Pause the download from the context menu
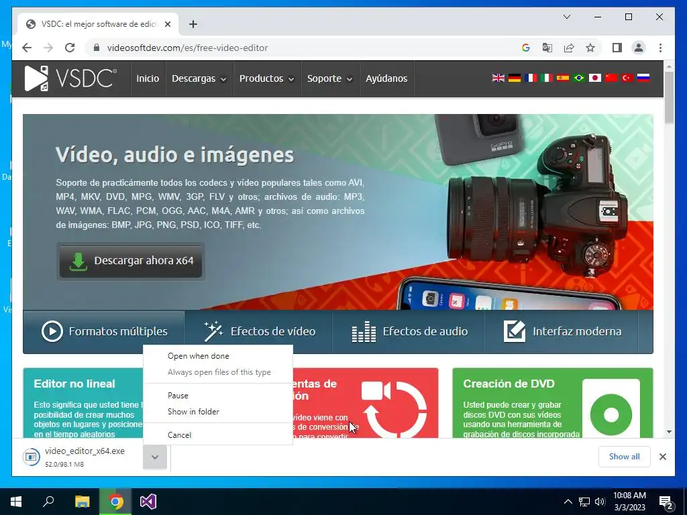The image size is (687, 515). click(218, 396)
